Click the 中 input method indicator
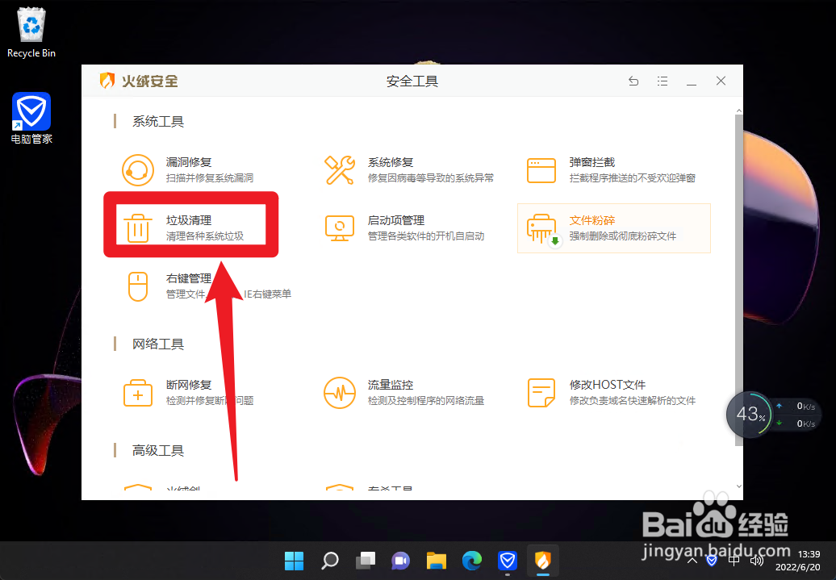The height and width of the screenshot is (580, 836). [734, 561]
